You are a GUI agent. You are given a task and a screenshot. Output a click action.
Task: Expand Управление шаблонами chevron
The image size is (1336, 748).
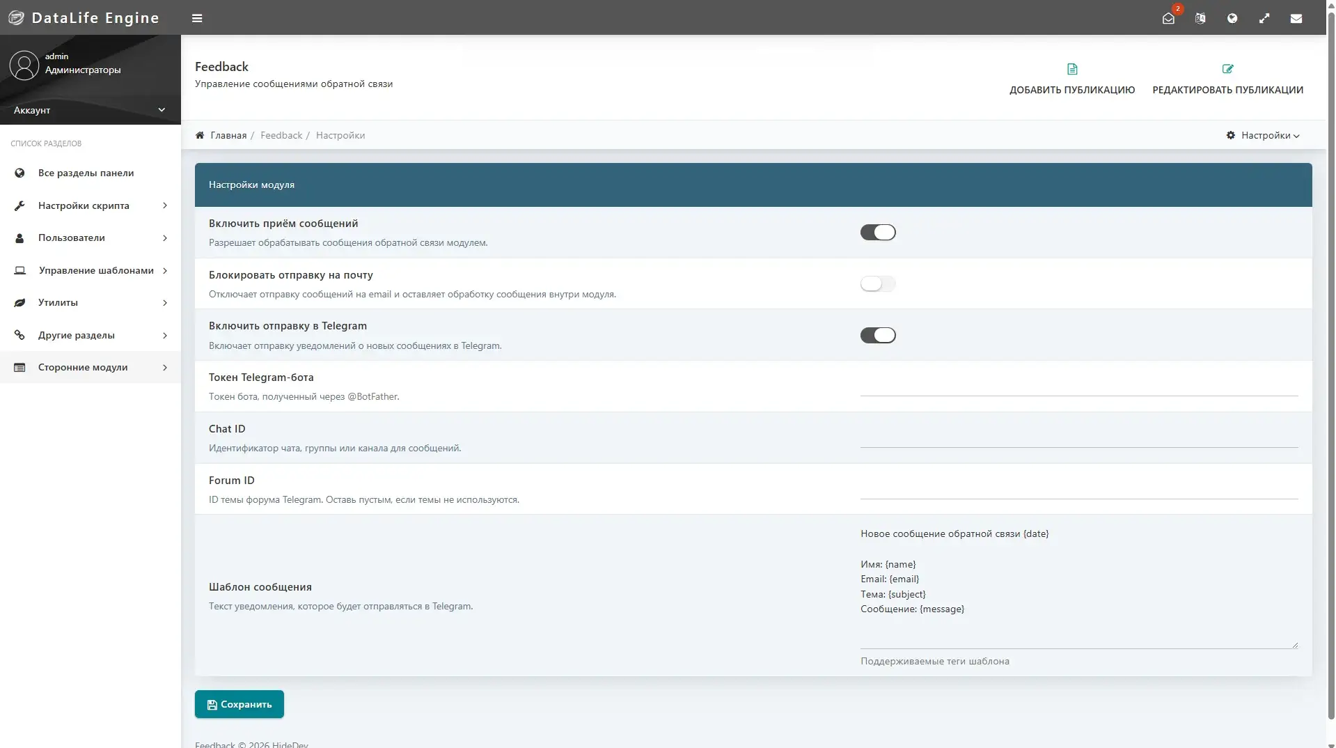click(165, 270)
